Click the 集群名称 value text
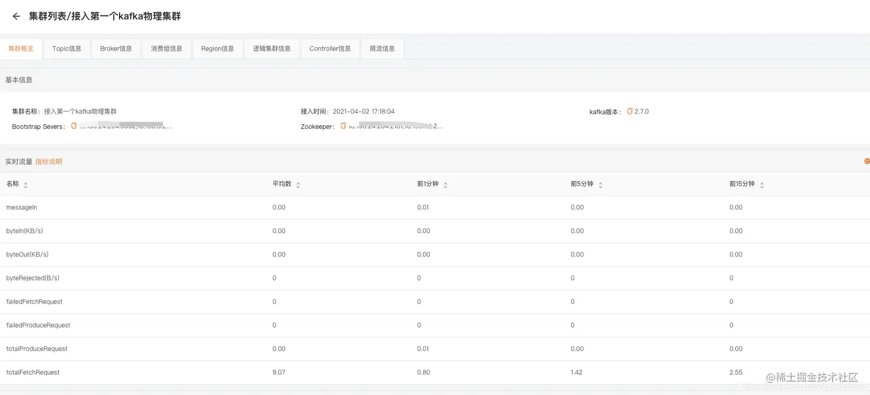The width and height of the screenshot is (870, 395). [x=81, y=112]
